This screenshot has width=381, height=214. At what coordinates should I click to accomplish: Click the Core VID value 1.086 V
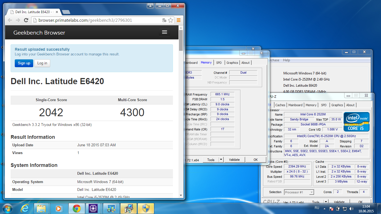pyautogui.click(x=333, y=129)
